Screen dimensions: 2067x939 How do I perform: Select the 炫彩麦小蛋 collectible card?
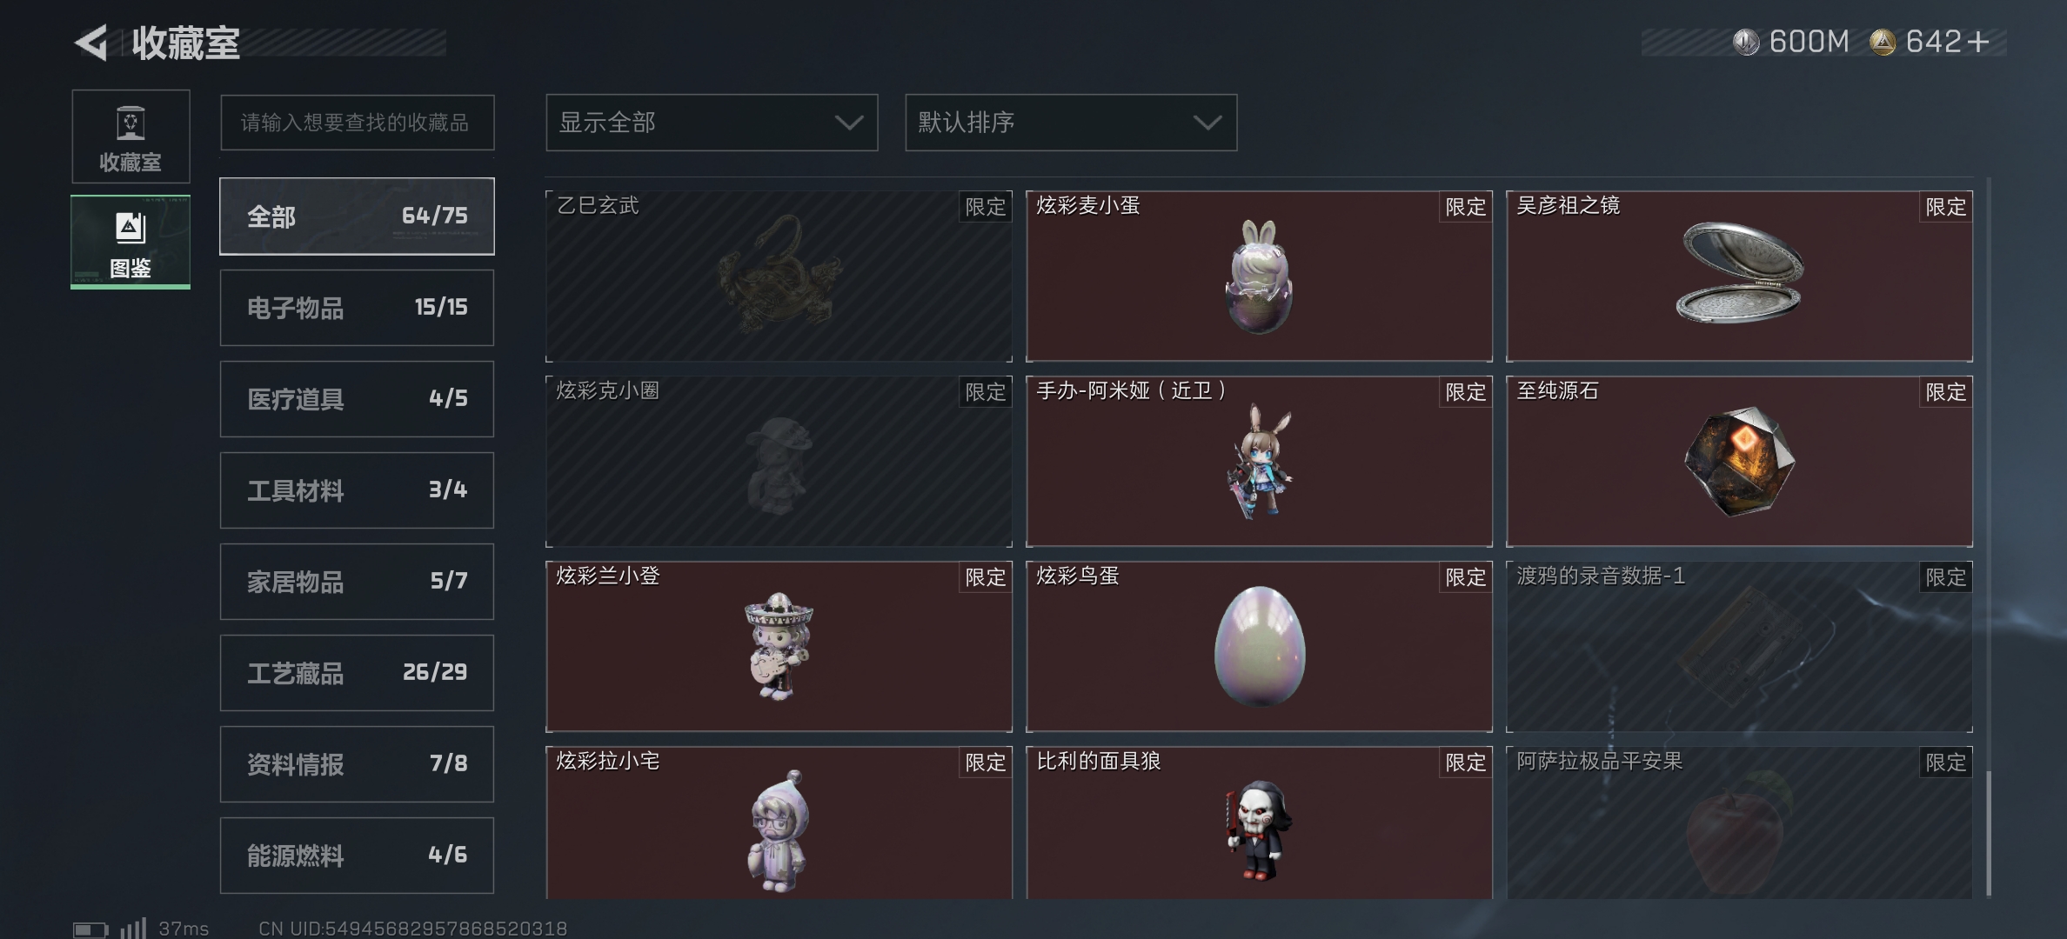[x=1259, y=276]
